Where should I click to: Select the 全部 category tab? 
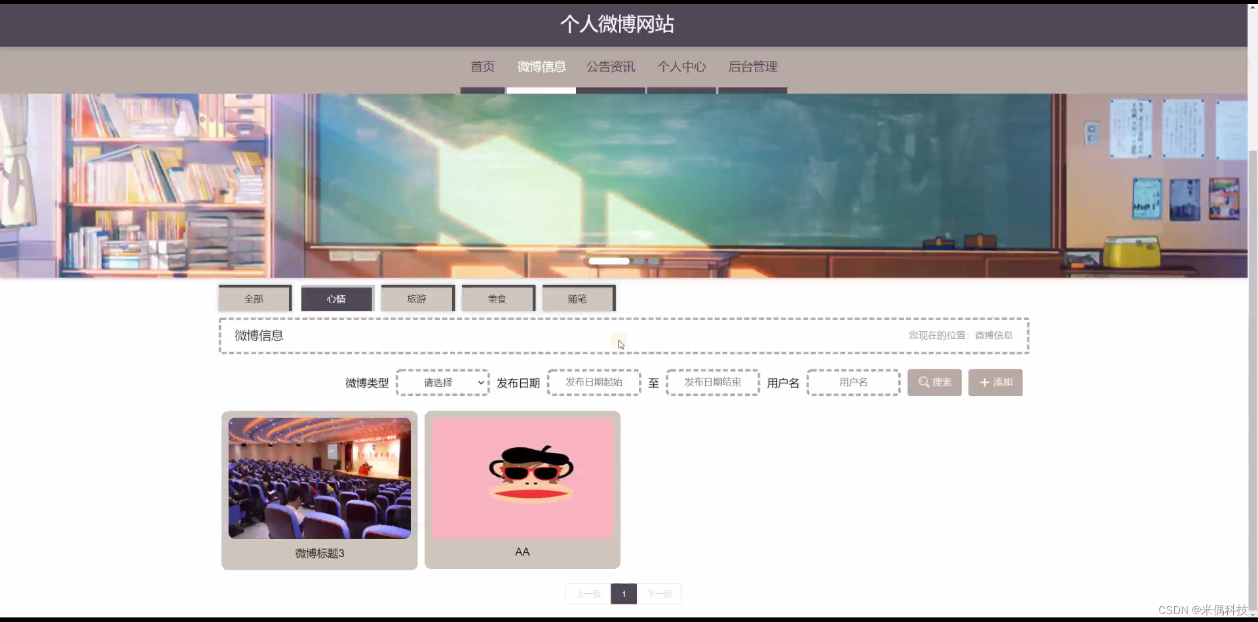click(254, 299)
